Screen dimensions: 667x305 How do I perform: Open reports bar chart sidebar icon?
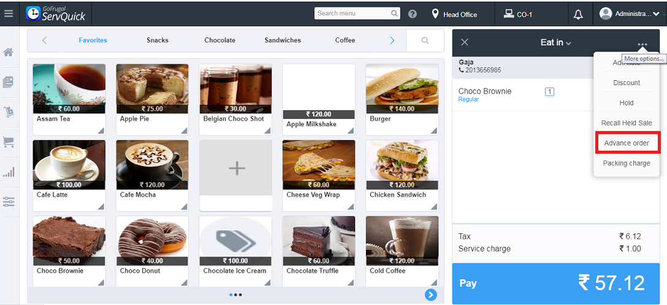[9, 172]
